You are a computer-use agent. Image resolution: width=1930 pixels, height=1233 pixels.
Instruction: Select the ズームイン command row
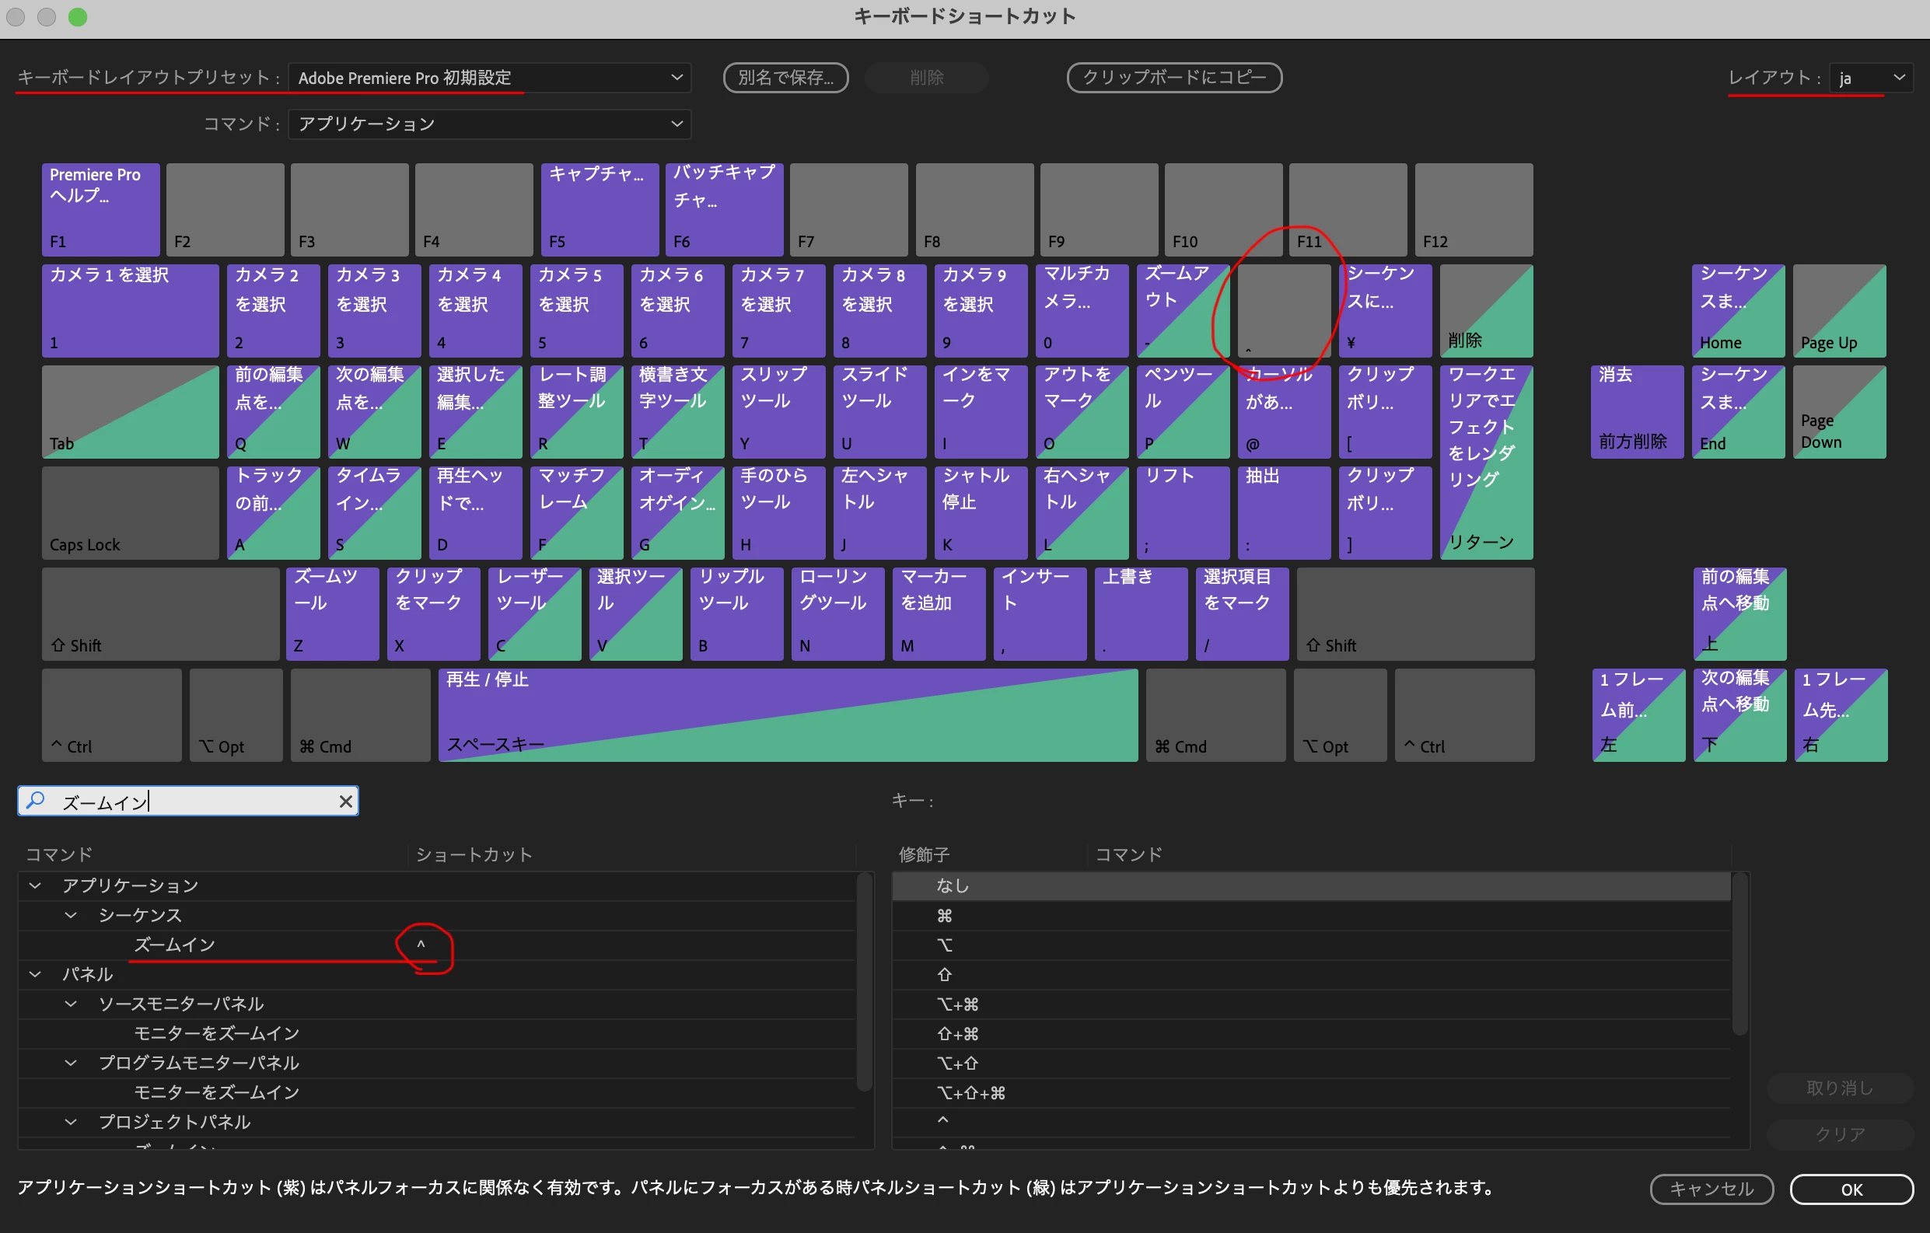coord(175,945)
